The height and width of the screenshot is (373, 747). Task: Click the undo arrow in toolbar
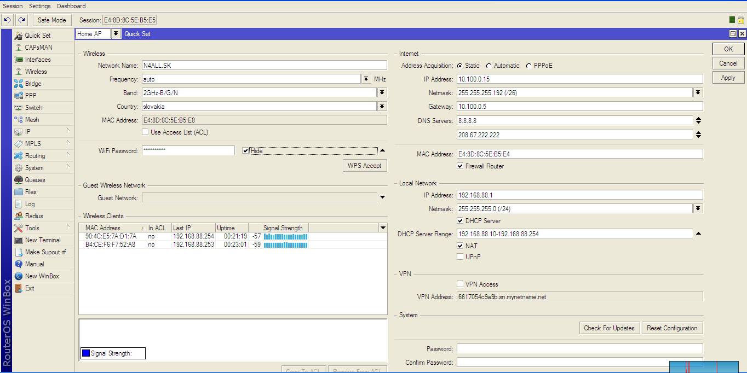(7, 20)
